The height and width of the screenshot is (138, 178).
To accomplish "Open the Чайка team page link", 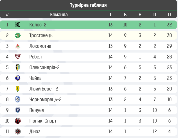I will tap(35, 78).
